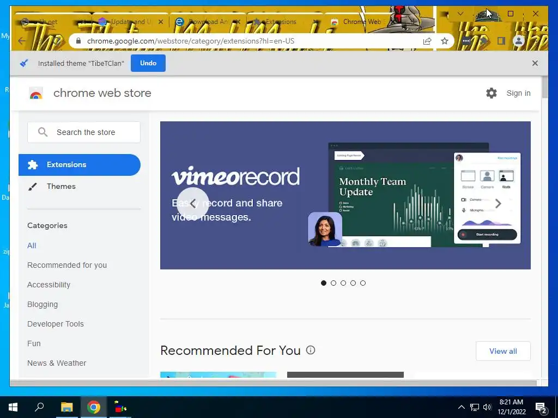558x418 pixels.
Task: Click the three-dots extension icon in toolbar
Action: pos(466,41)
